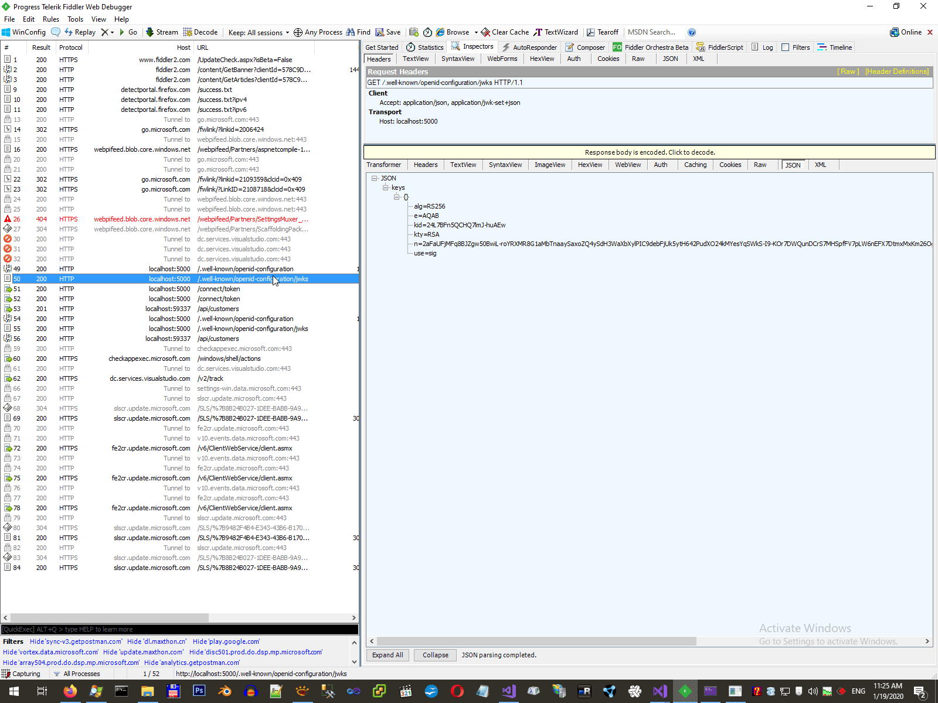Screen dimensions: 938x703
Task: Click into the MSDN Search box
Action: (655, 32)
